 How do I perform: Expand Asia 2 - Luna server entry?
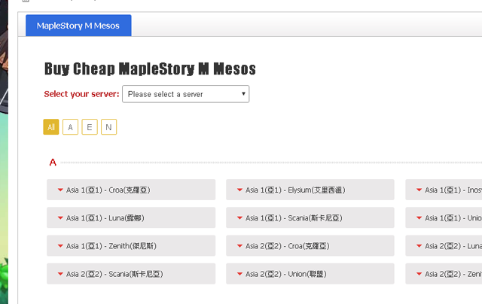pyautogui.click(x=444, y=245)
